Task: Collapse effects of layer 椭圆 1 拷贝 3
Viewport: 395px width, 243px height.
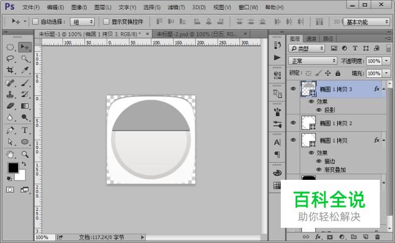Action: point(383,89)
